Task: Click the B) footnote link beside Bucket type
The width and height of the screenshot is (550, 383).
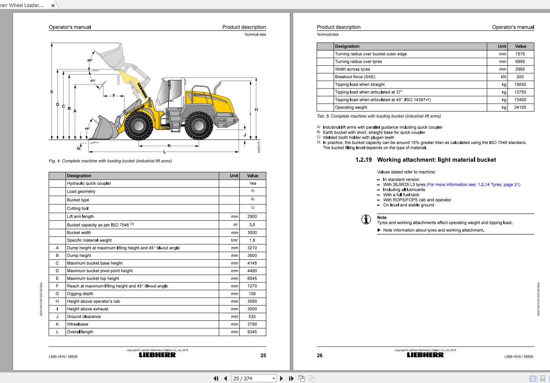Action: coord(253,199)
